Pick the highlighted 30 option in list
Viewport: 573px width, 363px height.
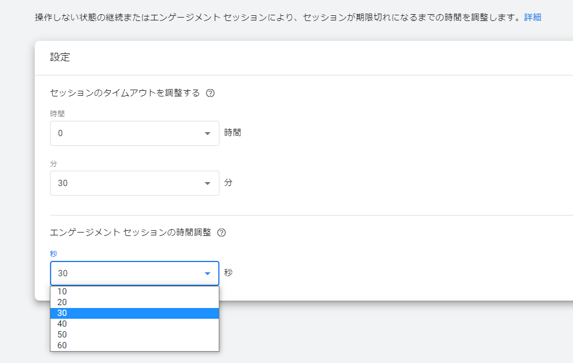coord(62,313)
